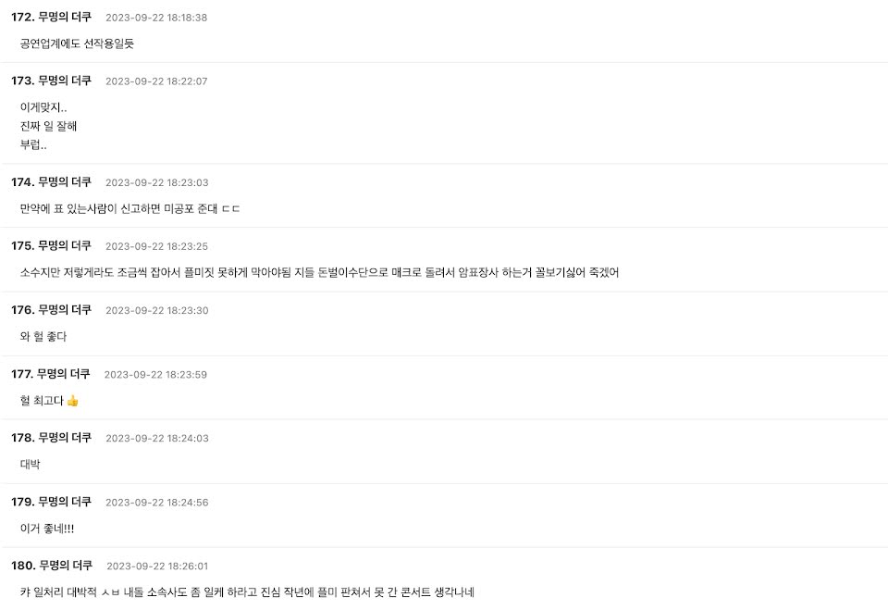Select comment 173 author 무명의 더쿠
The image size is (888, 610).
[65, 81]
